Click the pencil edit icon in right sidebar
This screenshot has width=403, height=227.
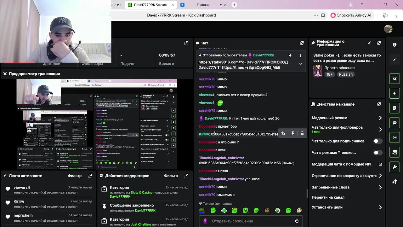pyautogui.click(x=394, y=59)
